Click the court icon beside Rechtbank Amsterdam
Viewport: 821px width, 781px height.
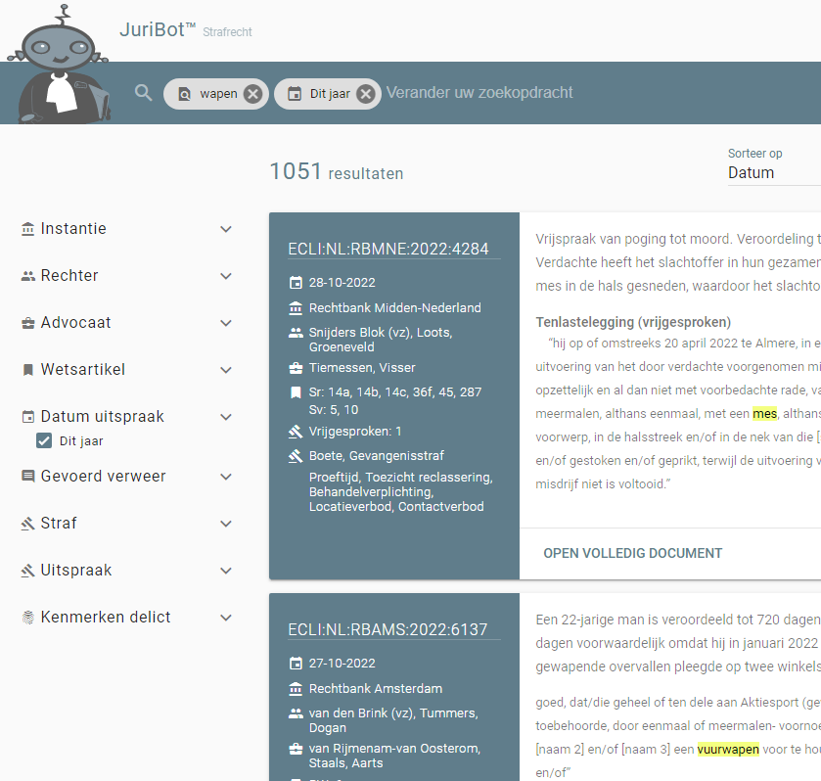pyautogui.click(x=296, y=689)
